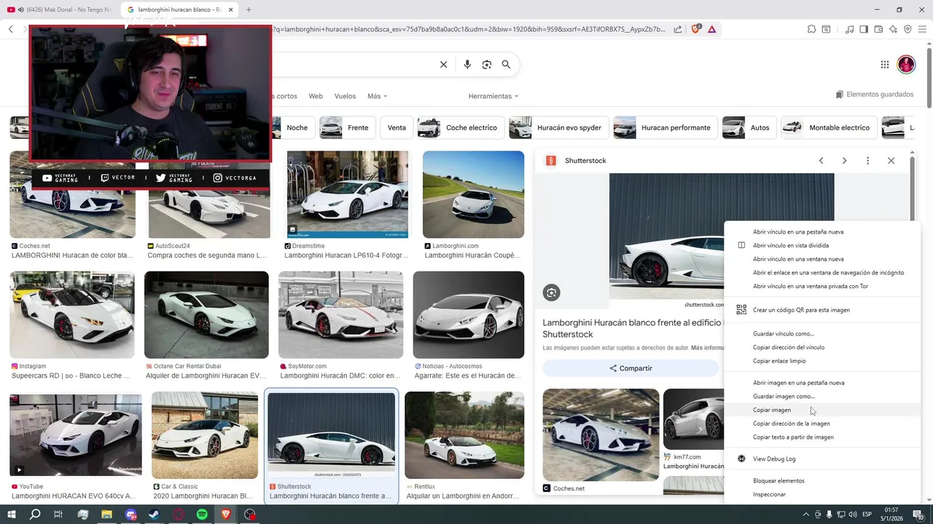Switch to the Vuelos search tab

[345, 96]
